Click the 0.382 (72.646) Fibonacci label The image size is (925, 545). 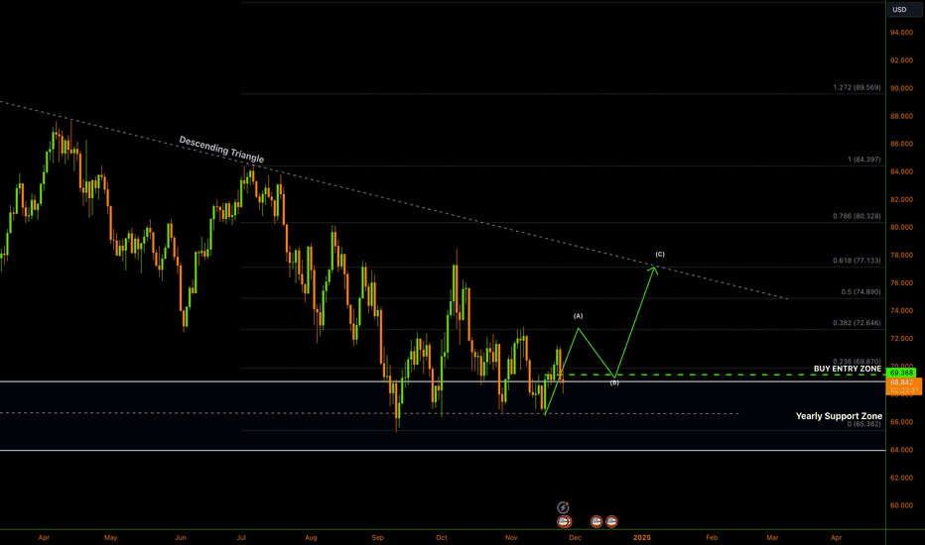(858, 323)
